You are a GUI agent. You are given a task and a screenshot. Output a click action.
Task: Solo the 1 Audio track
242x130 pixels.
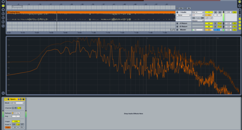(x=216, y=12)
